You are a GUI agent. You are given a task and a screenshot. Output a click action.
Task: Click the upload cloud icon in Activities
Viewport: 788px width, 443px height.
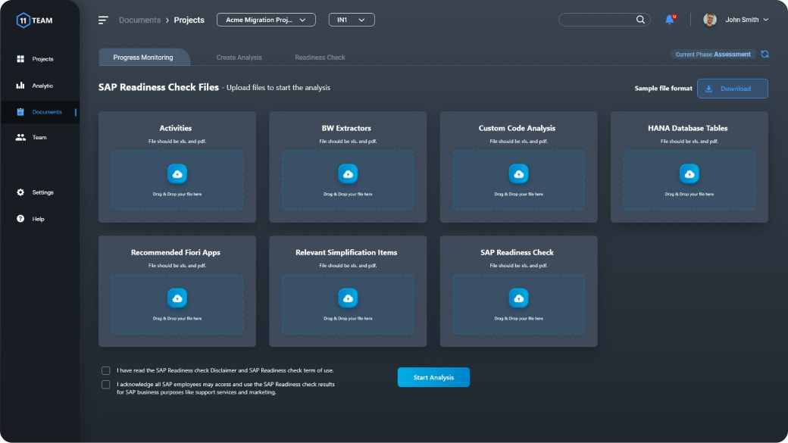click(x=177, y=174)
